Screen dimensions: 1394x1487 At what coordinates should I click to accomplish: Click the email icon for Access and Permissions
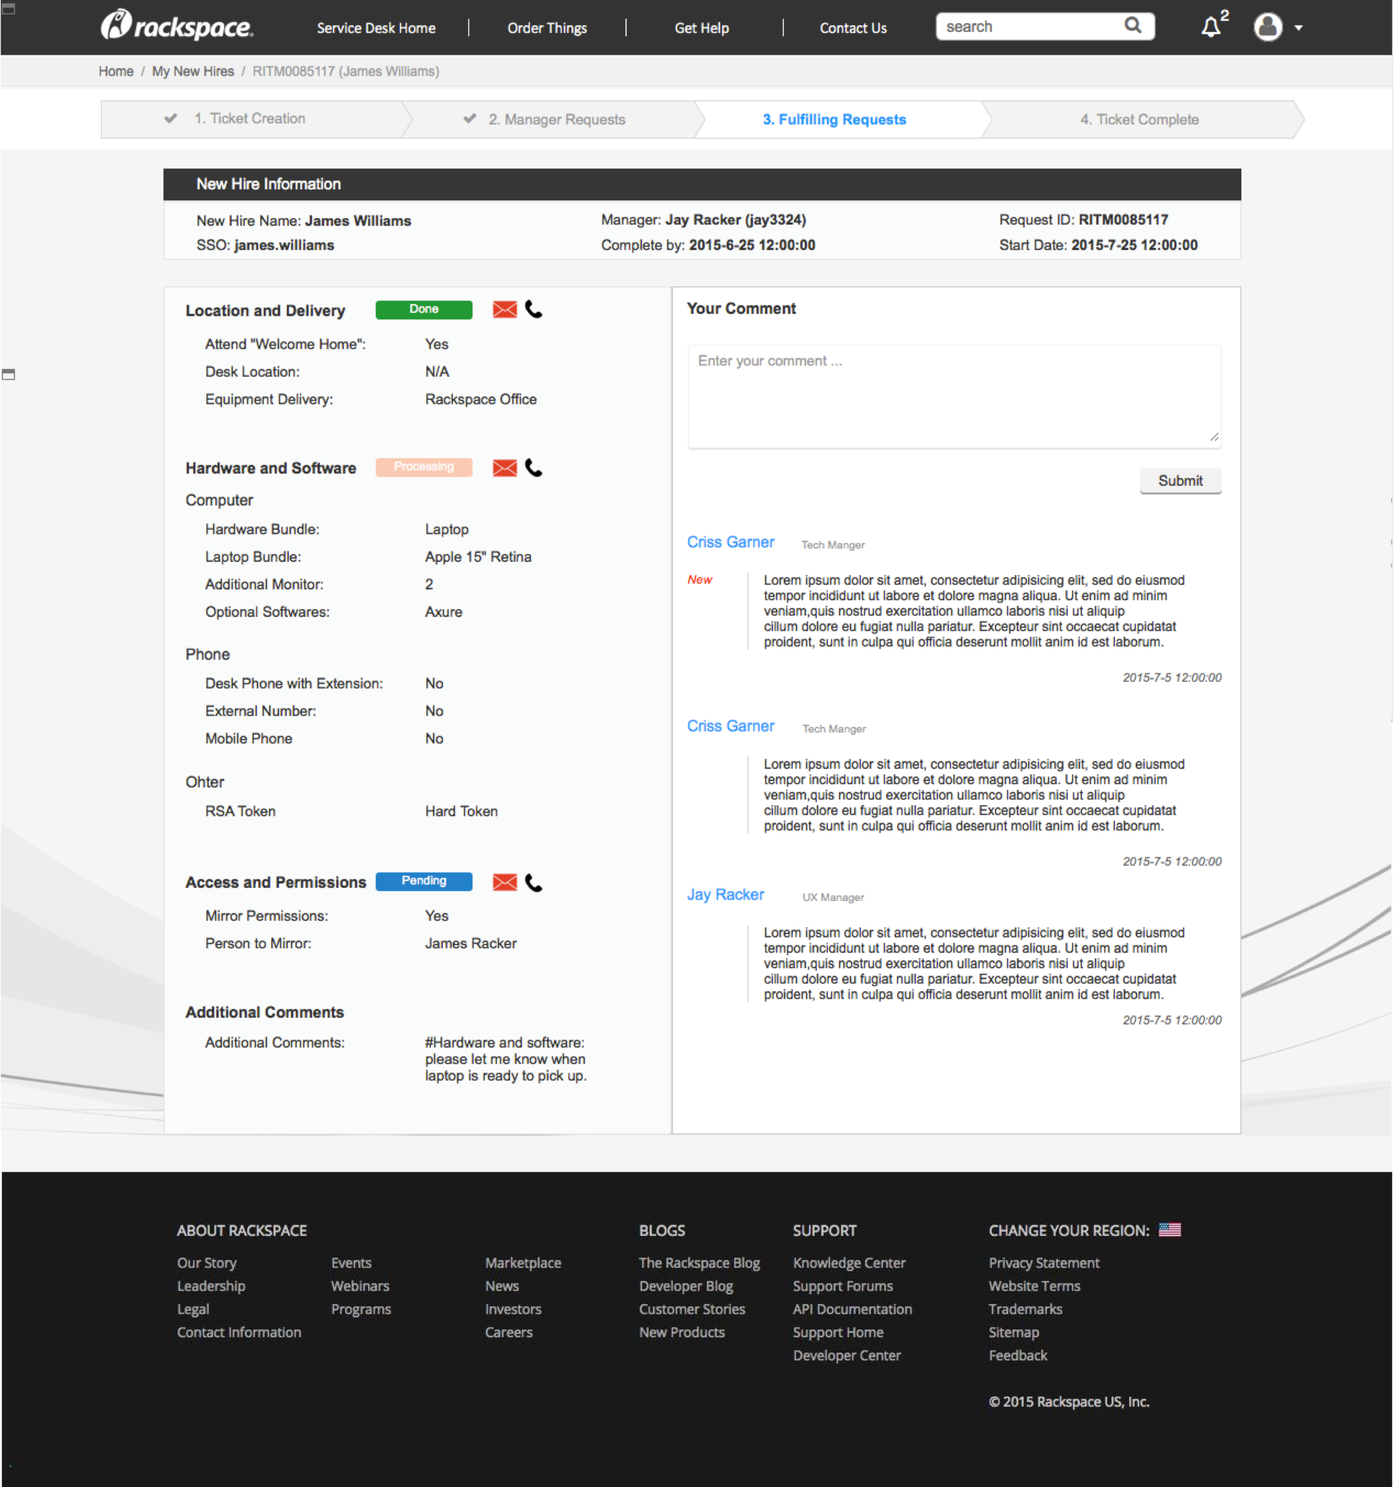(x=505, y=883)
